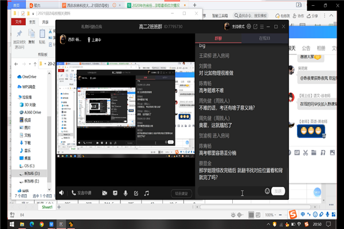Select 下载 folder in navigation pane
344x229 pixels.
[x=25, y=143]
